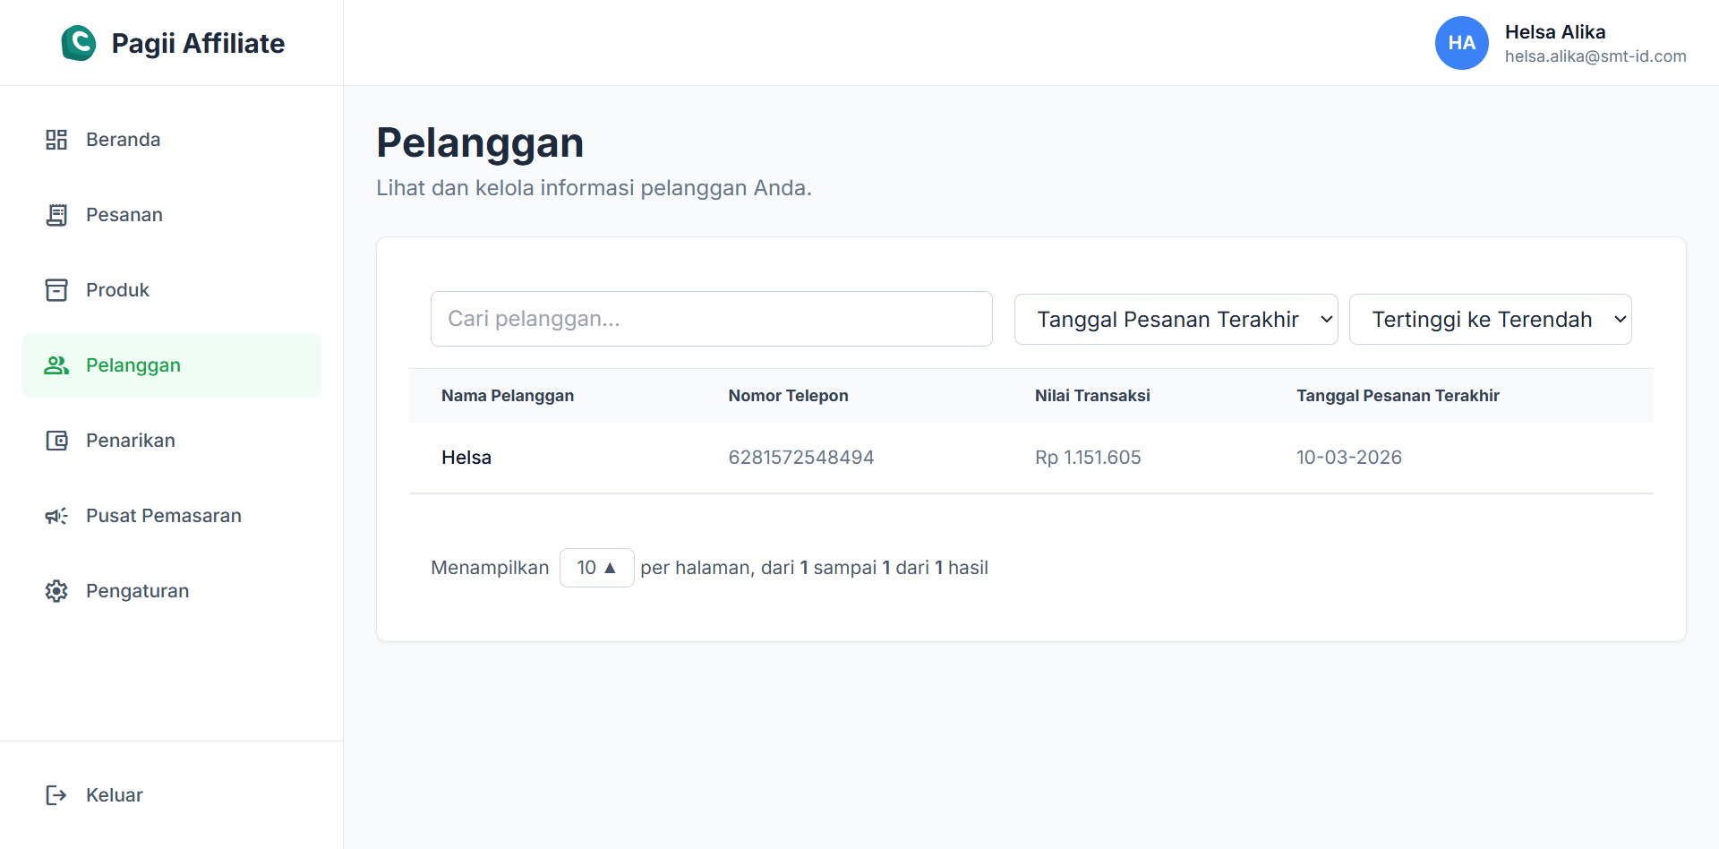The image size is (1719, 849).
Task: Expand the per-page selector showing 10
Action: pyautogui.click(x=596, y=567)
